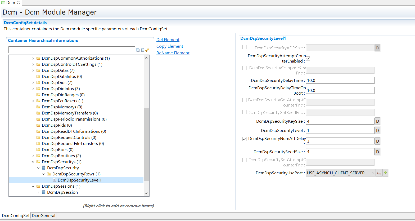Uncheck DcmDspSecurityAttemptCounterEnabled checkbox
Screen dimensions: 415x221
tap(308, 58)
